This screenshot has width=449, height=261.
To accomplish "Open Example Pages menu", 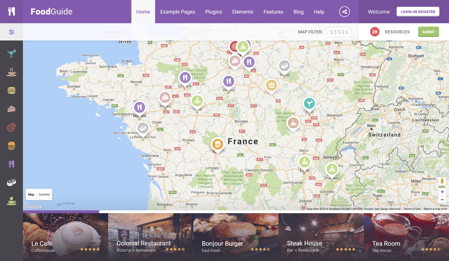I will coord(178,12).
